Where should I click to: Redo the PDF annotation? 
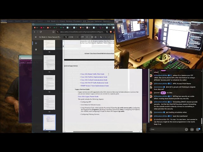coord(109,37)
